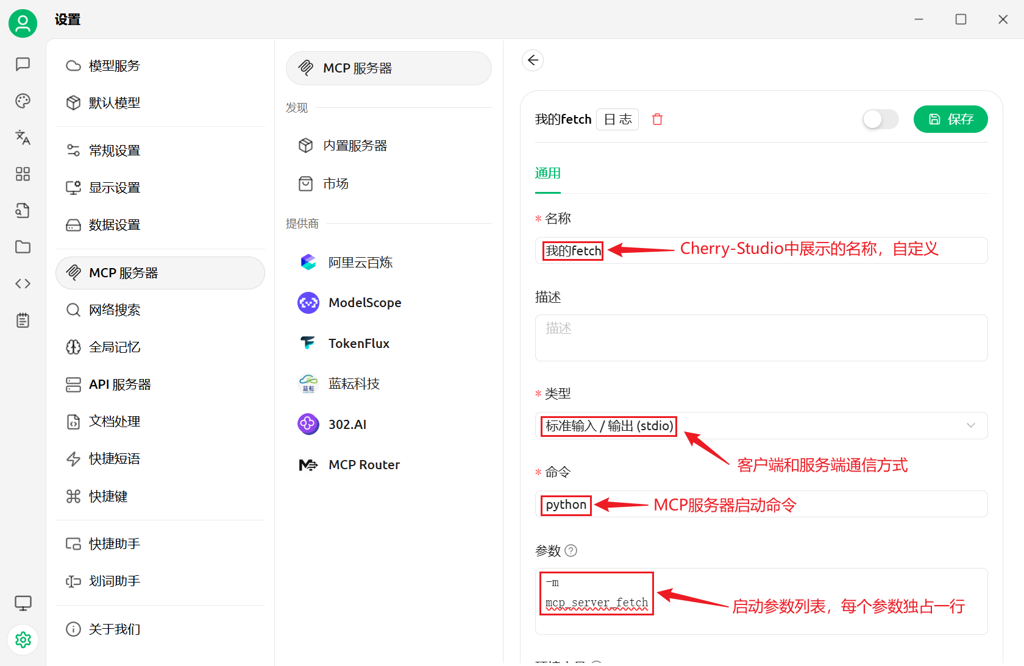Click into the 描述 text area
The height and width of the screenshot is (666, 1024).
(x=761, y=338)
